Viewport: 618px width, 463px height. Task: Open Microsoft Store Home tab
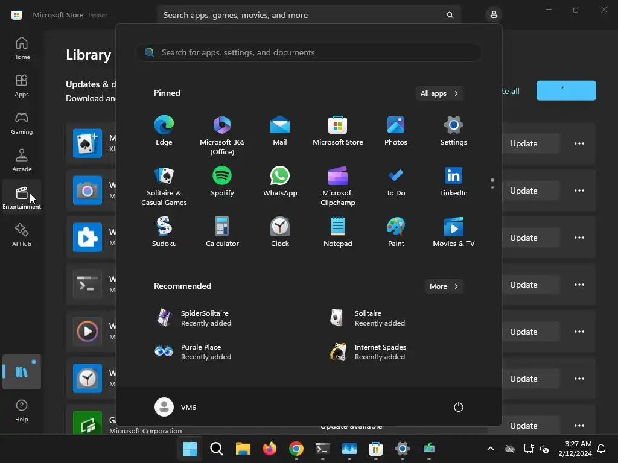22,48
